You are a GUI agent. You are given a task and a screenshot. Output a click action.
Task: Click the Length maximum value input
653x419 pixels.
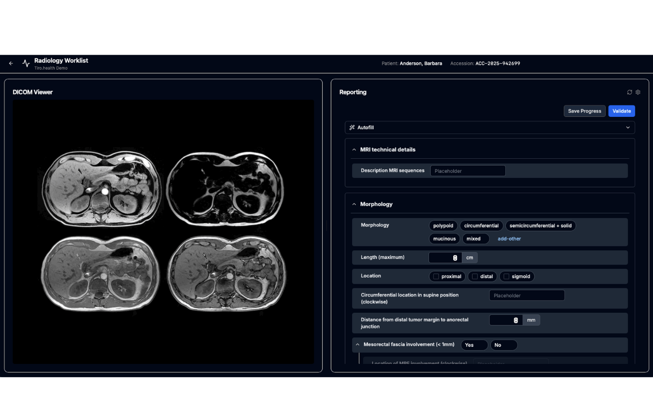(x=444, y=257)
